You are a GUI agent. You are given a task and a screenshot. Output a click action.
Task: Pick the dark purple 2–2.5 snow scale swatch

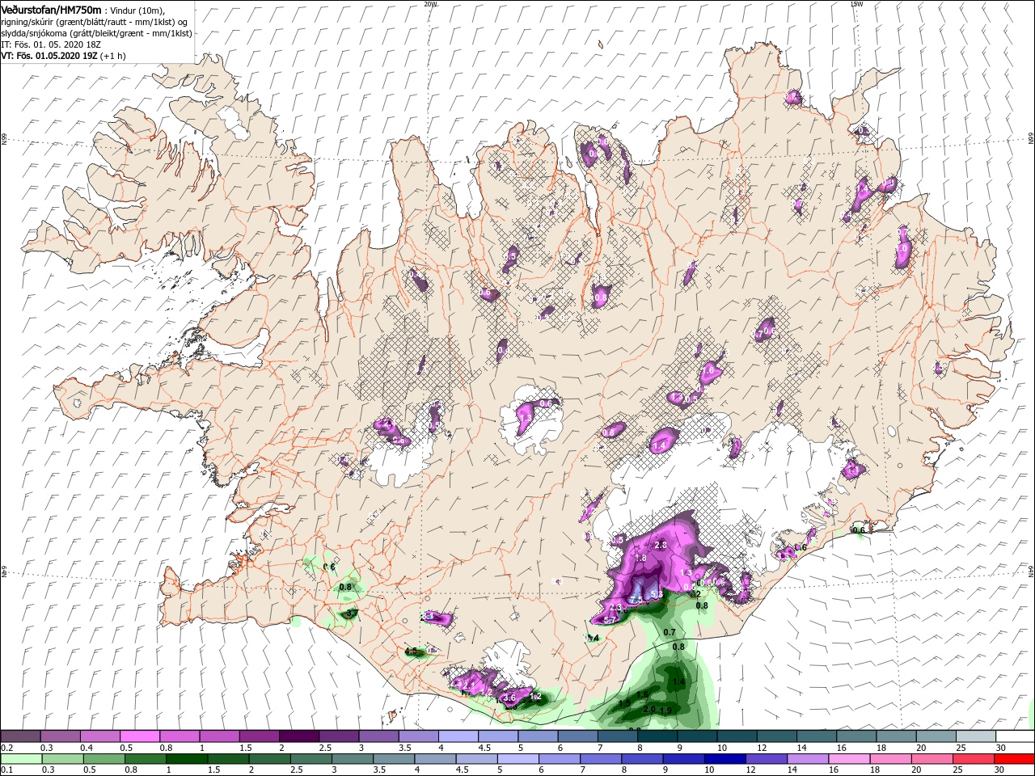pyautogui.click(x=298, y=736)
